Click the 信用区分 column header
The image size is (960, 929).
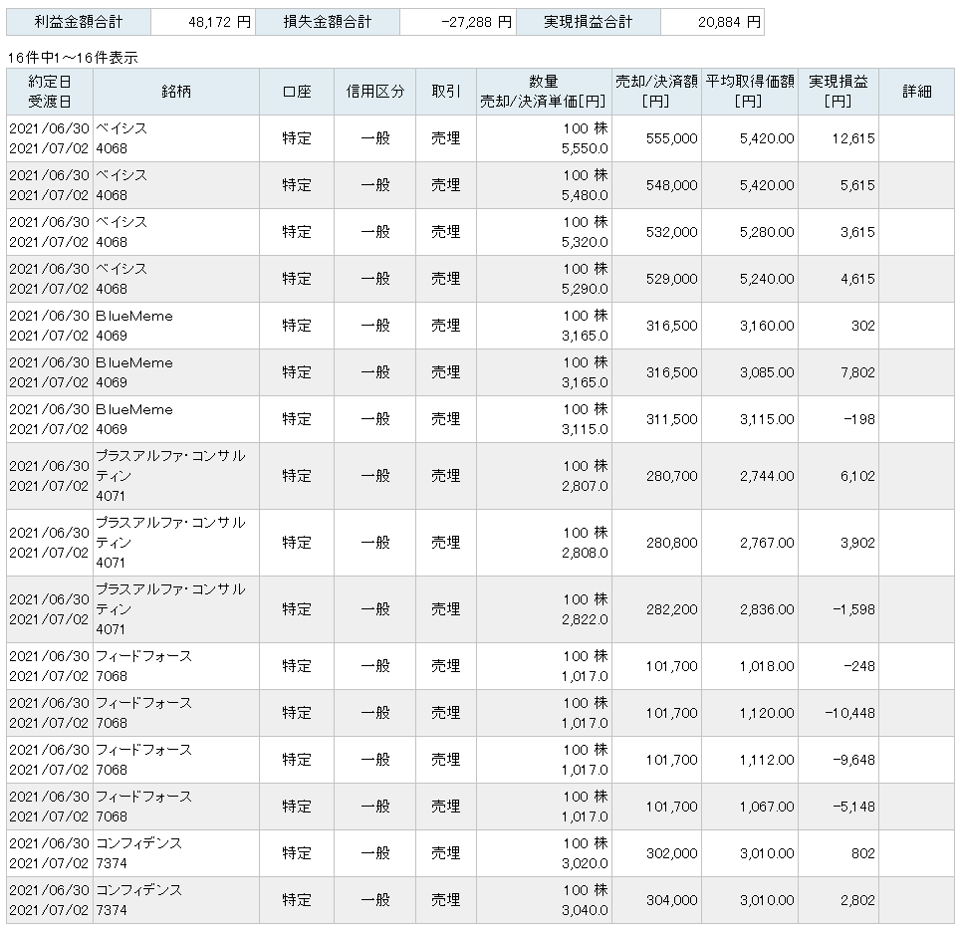[375, 92]
